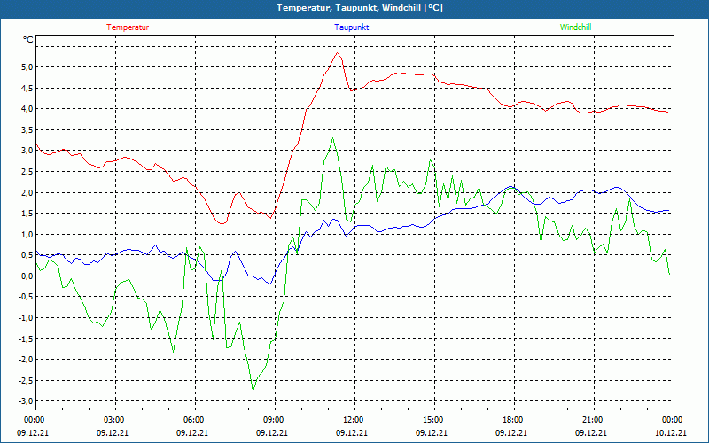Click the 18:00 time axis label
The image size is (709, 443).
pyautogui.click(x=514, y=420)
